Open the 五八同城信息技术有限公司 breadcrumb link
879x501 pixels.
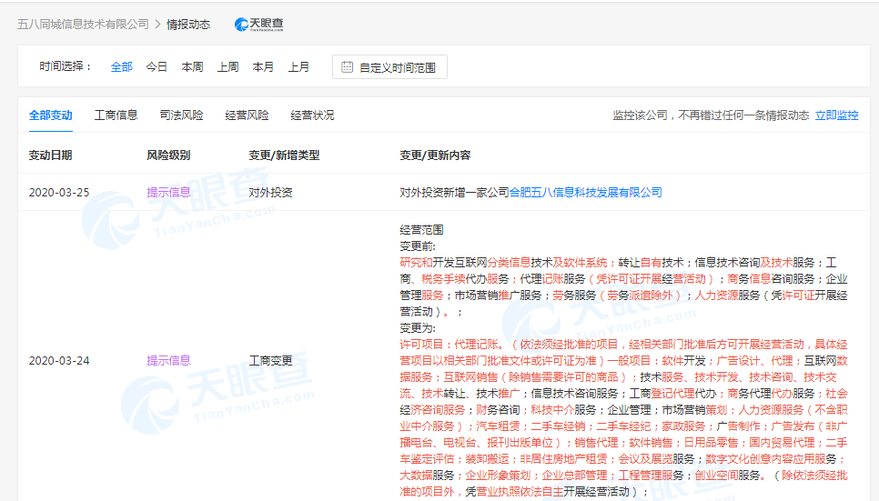[x=83, y=25]
